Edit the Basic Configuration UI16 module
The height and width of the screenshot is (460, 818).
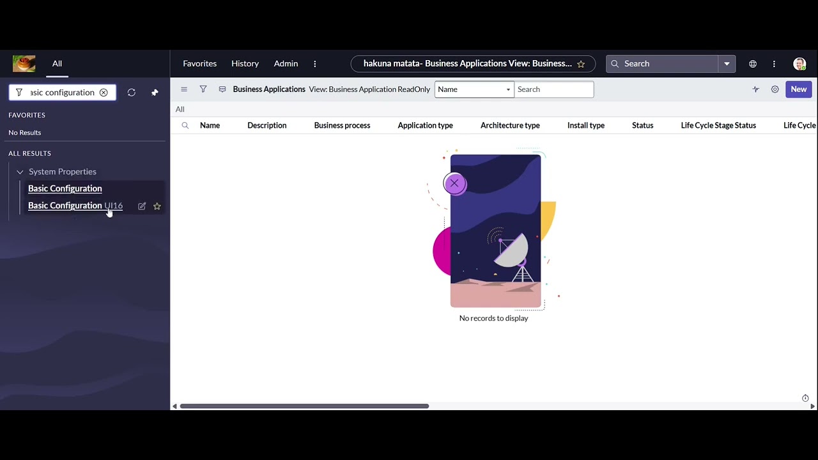click(x=142, y=206)
